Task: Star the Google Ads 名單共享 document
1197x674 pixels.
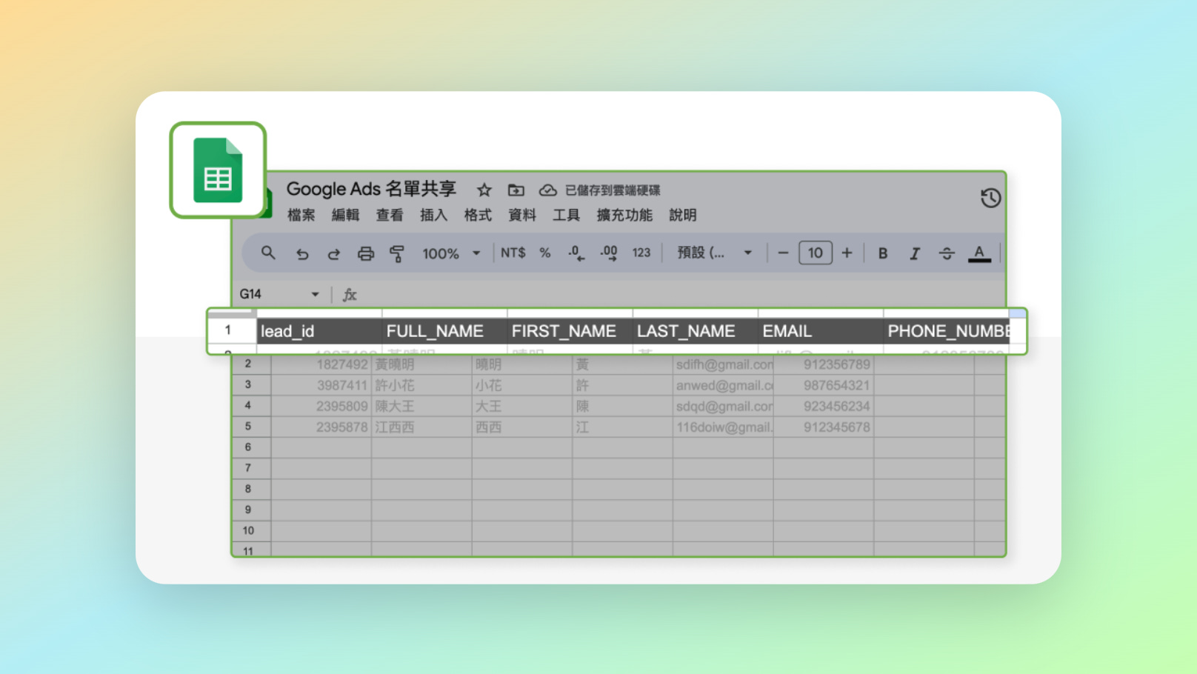Action: [x=484, y=190]
